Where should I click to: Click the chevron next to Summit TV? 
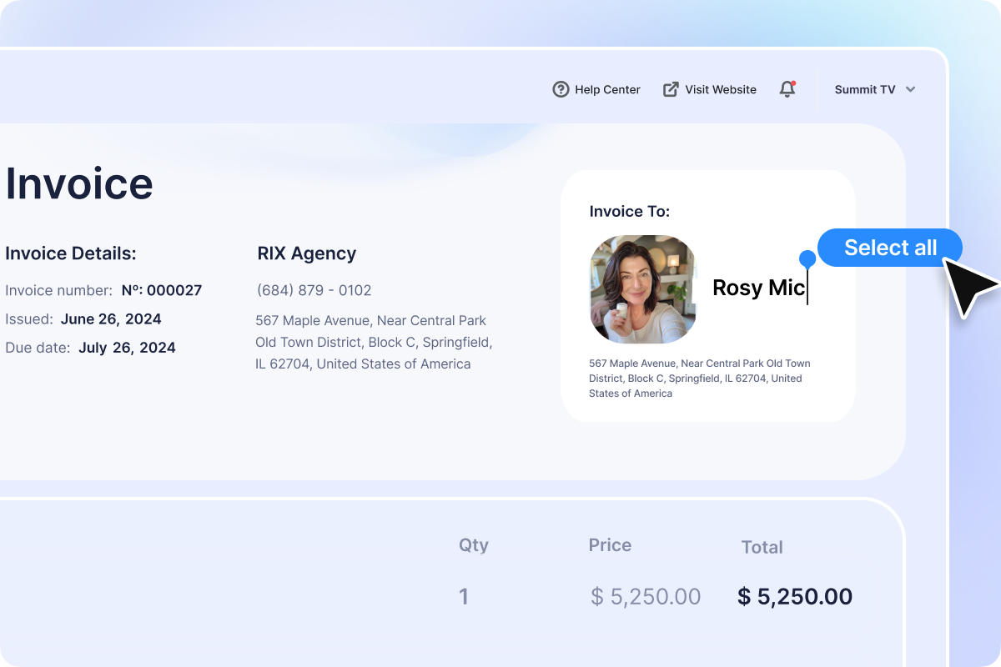click(x=910, y=89)
